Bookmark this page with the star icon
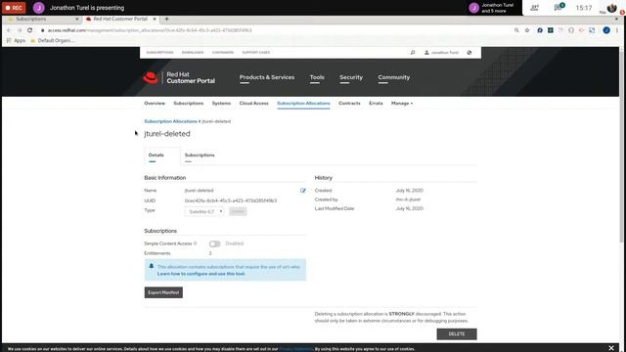Image resolution: width=626 pixels, height=352 pixels. click(x=527, y=30)
